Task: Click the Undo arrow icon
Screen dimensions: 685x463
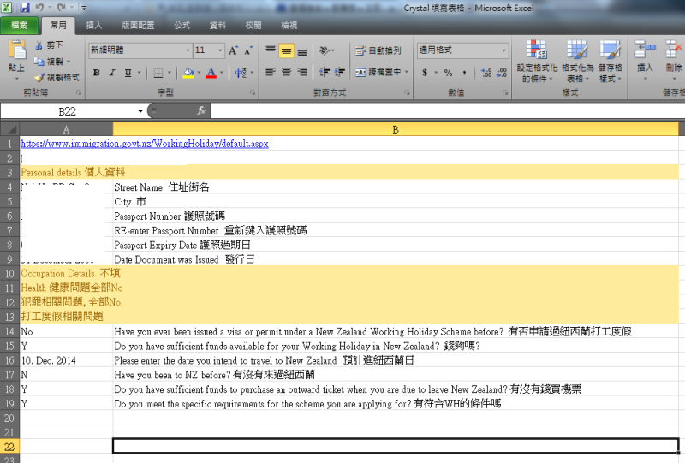Action: click(39, 8)
